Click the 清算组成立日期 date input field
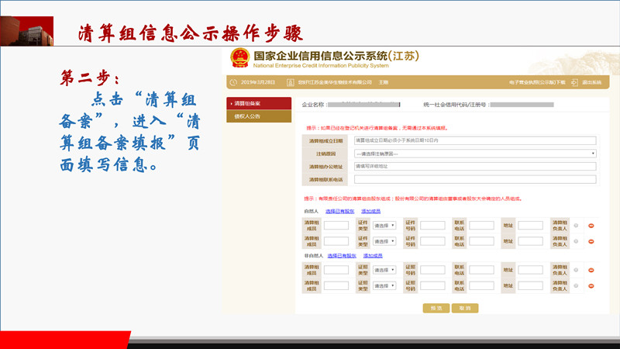 pyautogui.click(x=474, y=141)
